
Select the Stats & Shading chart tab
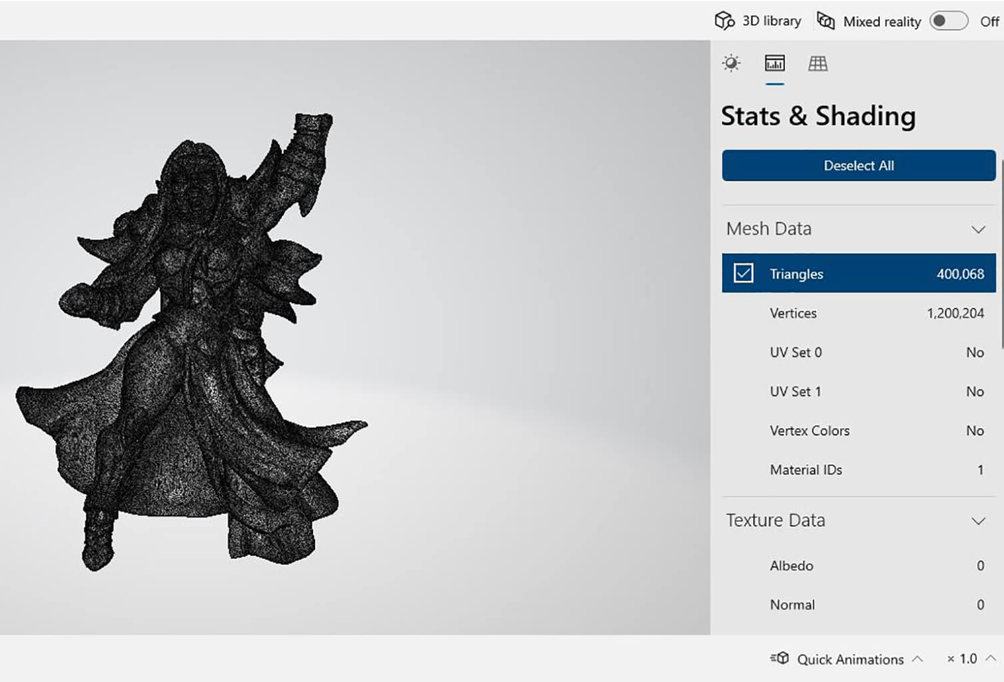(774, 63)
